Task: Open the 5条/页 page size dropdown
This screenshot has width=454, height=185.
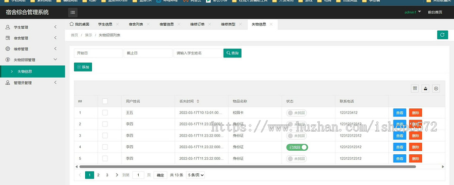Action: coord(195,175)
